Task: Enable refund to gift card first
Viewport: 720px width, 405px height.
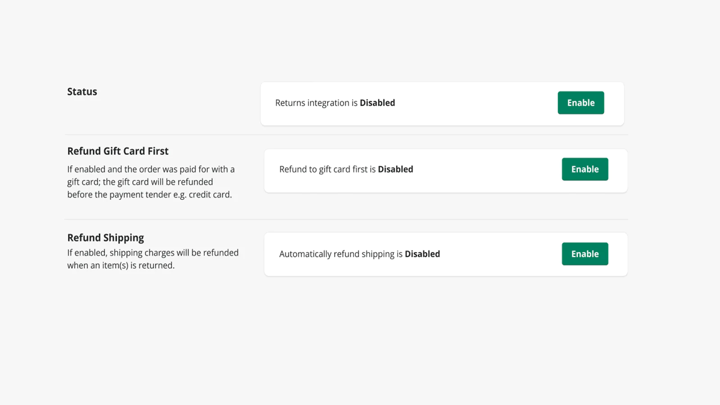Action: click(585, 169)
